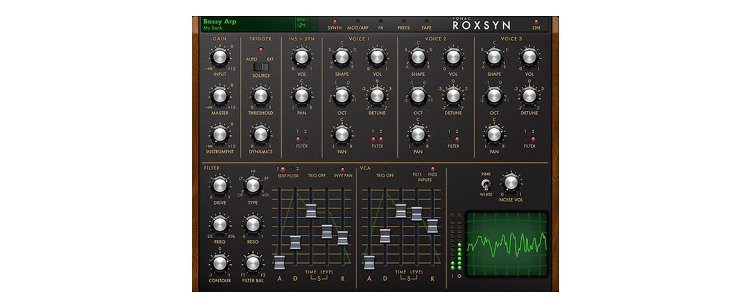
Task: Select EDIT FILTER 1 LED
Action: (282, 169)
